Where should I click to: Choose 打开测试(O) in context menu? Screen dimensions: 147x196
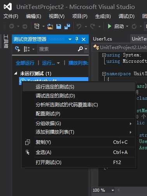point(79,162)
